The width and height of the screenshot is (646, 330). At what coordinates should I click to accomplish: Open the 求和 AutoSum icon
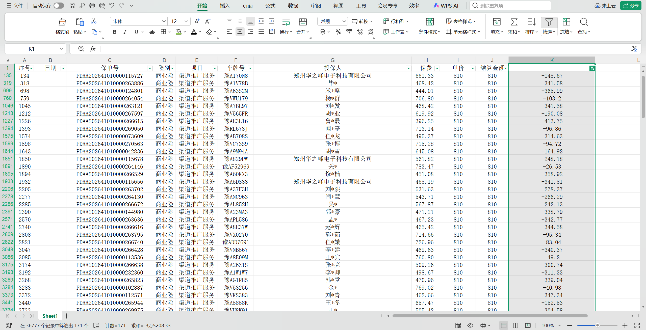tap(514, 22)
